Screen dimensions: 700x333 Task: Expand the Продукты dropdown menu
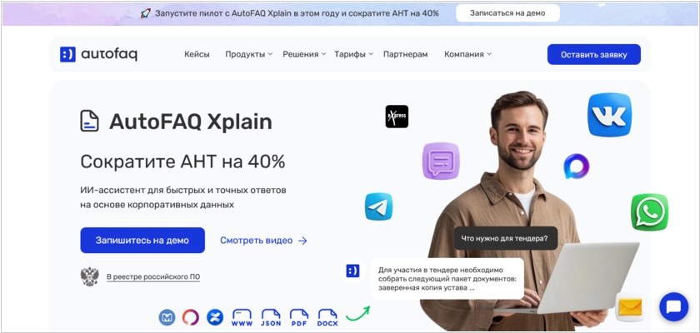pyautogui.click(x=248, y=54)
